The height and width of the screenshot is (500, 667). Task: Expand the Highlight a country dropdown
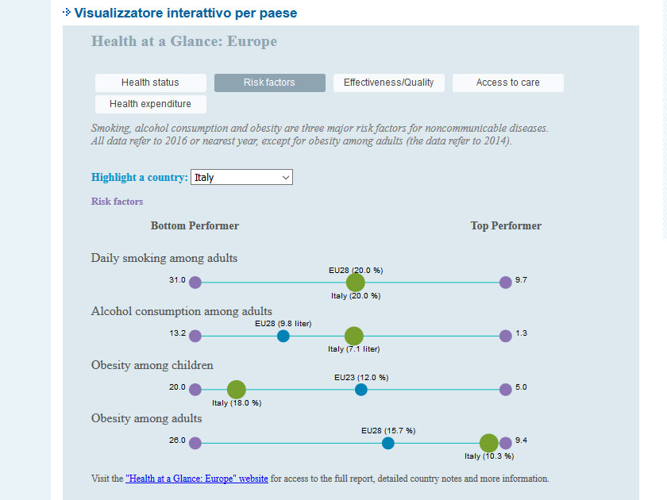241,177
